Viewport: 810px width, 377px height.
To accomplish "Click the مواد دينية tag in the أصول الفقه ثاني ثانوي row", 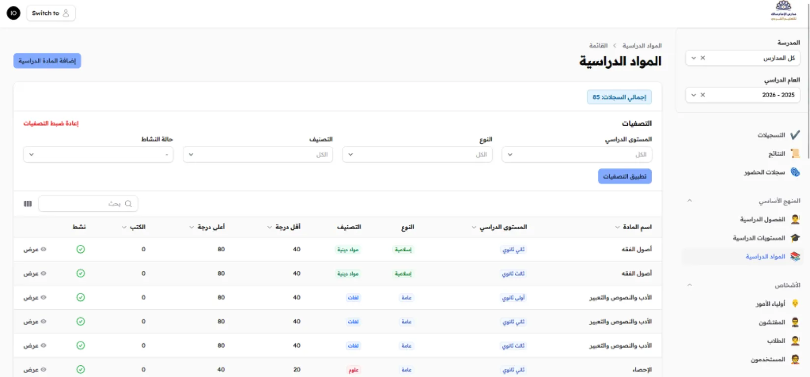I will (x=348, y=249).
